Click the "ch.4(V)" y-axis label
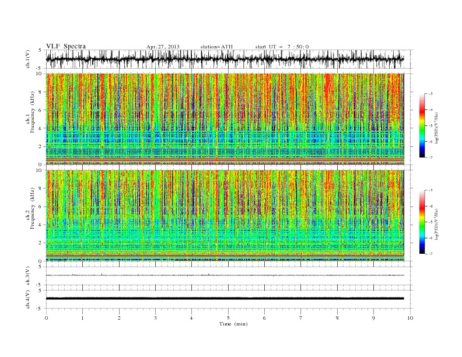The height and width of the screenshot is (357, 462). [28, 299]
